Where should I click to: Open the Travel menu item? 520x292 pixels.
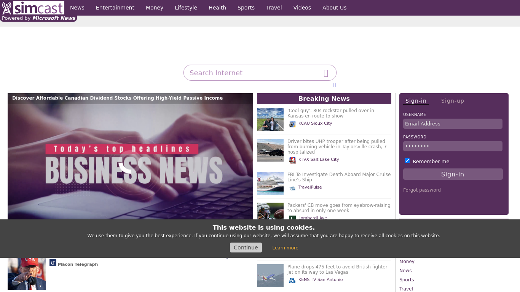274,8
